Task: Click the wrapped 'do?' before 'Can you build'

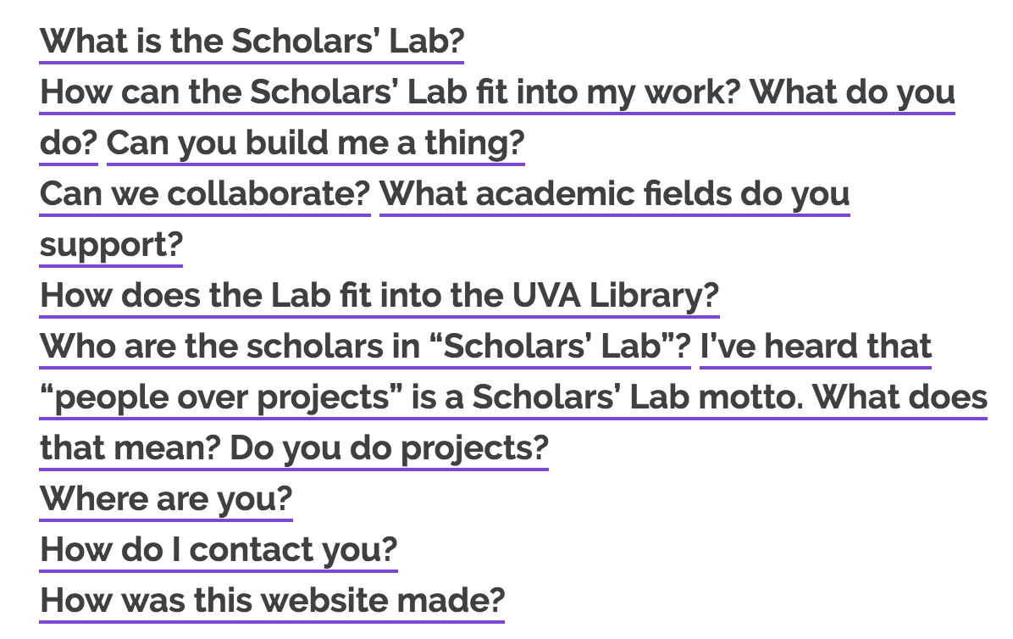Action: tap(69, 142)
